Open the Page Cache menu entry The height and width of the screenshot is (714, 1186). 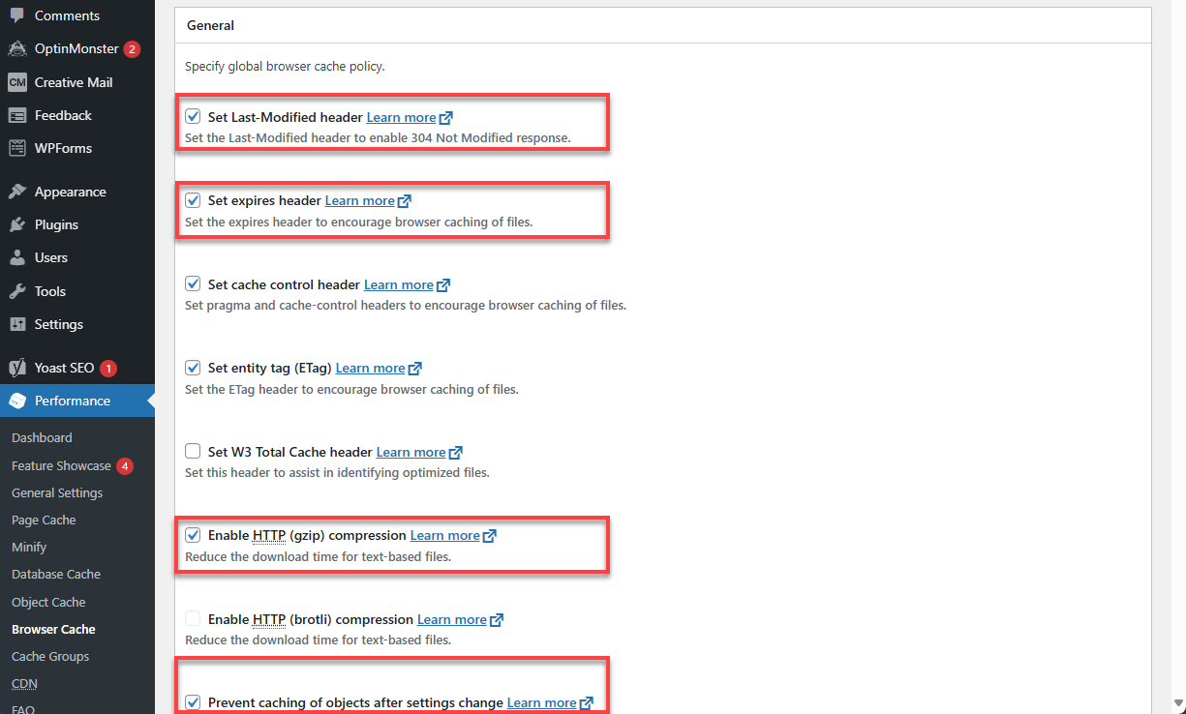(x=42, y=520)
